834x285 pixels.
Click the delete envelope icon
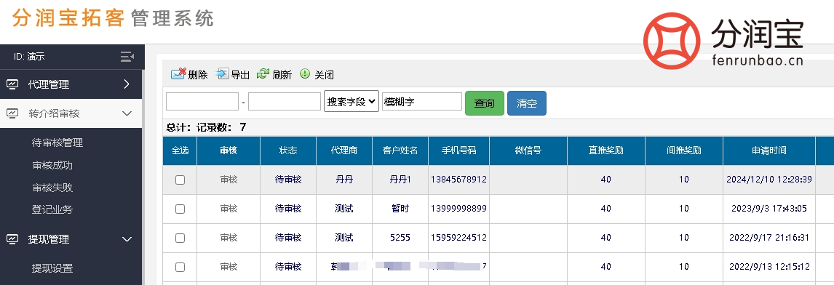178,74
